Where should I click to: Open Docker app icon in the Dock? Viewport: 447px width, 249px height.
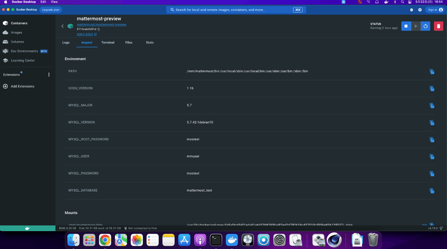click(232, 240)
